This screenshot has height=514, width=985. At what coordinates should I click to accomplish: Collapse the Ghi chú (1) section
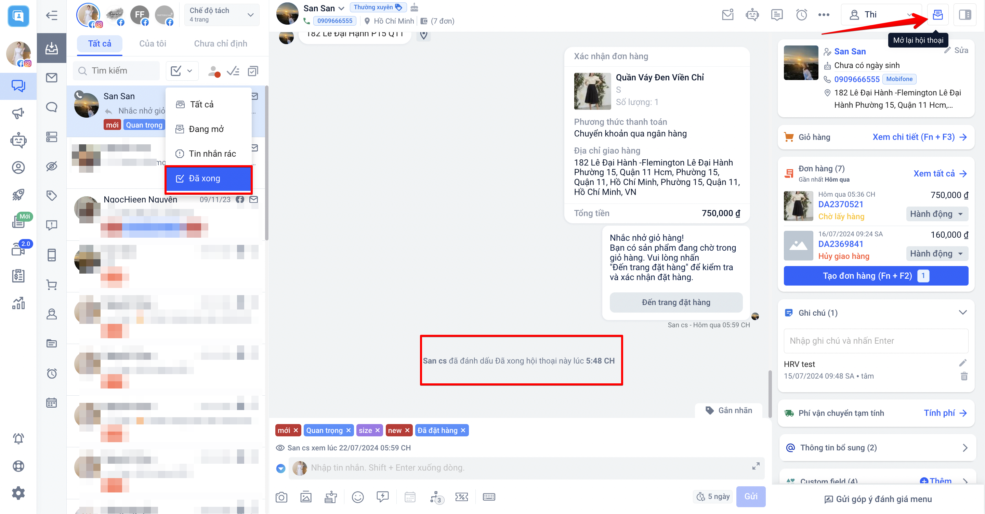tap(962, 313)
